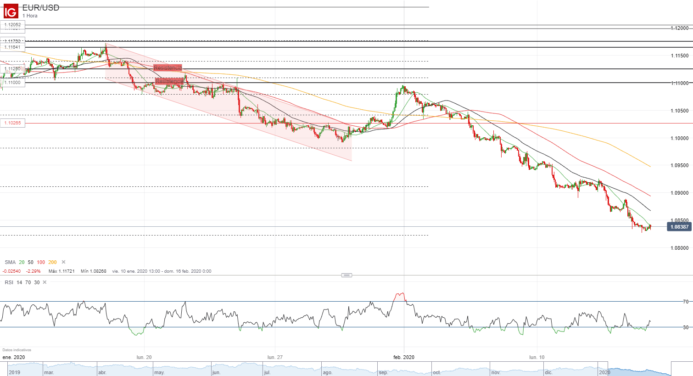This screenshot has height=376, width=693.
Task: Jump to jul. in the navigator timeline
Action: 268,372
